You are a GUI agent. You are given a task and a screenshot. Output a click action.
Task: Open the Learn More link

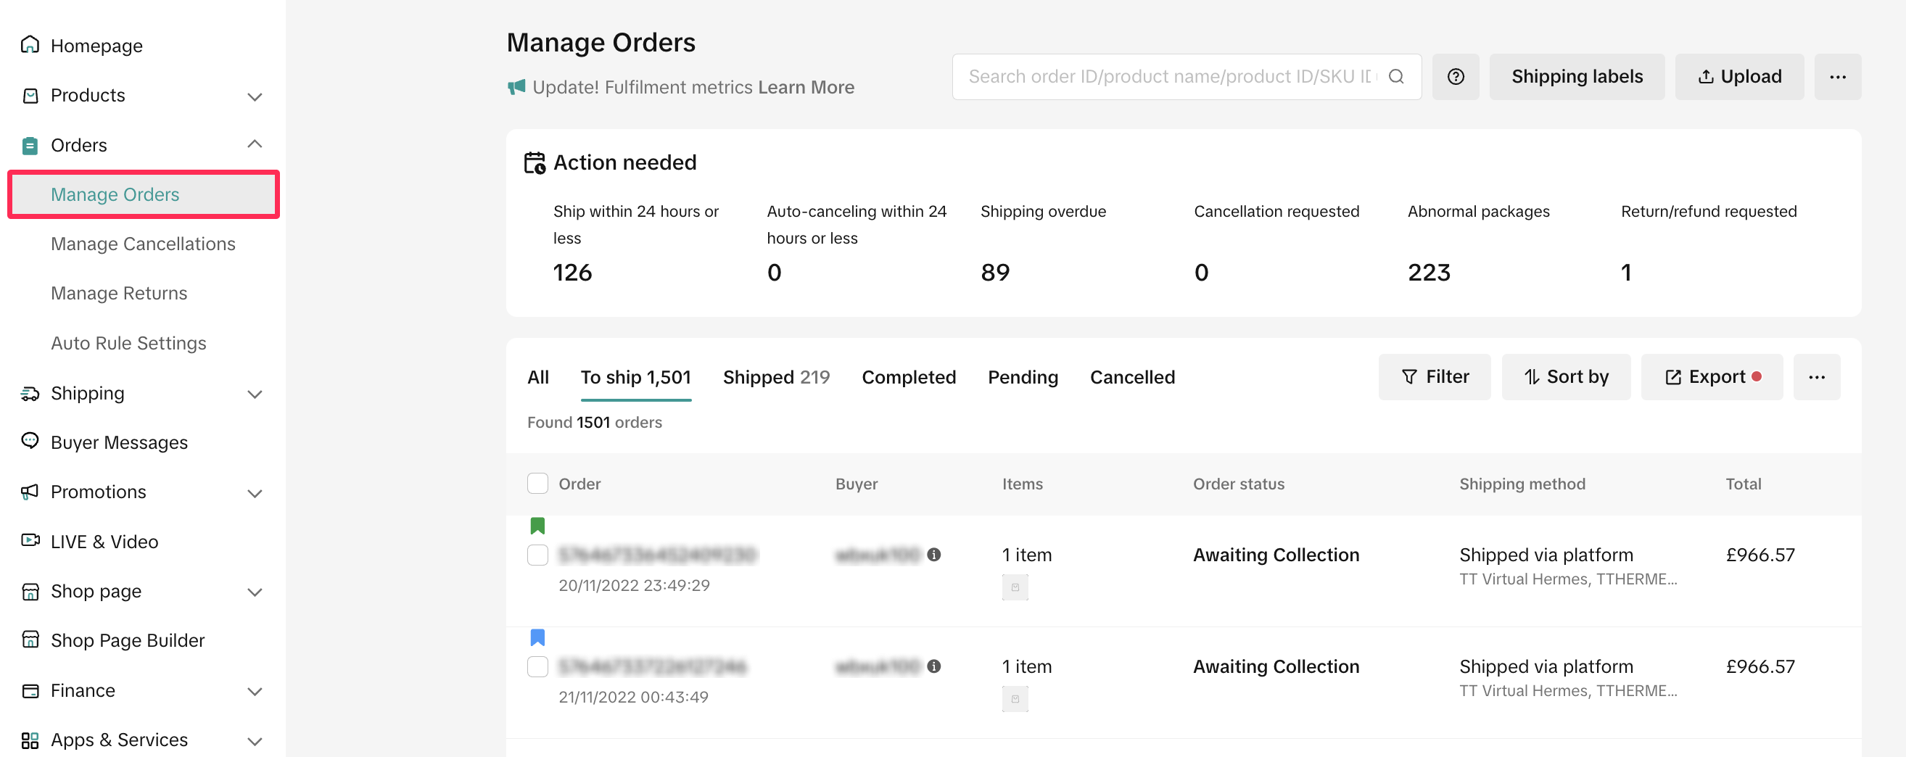[x=805, y=87]
